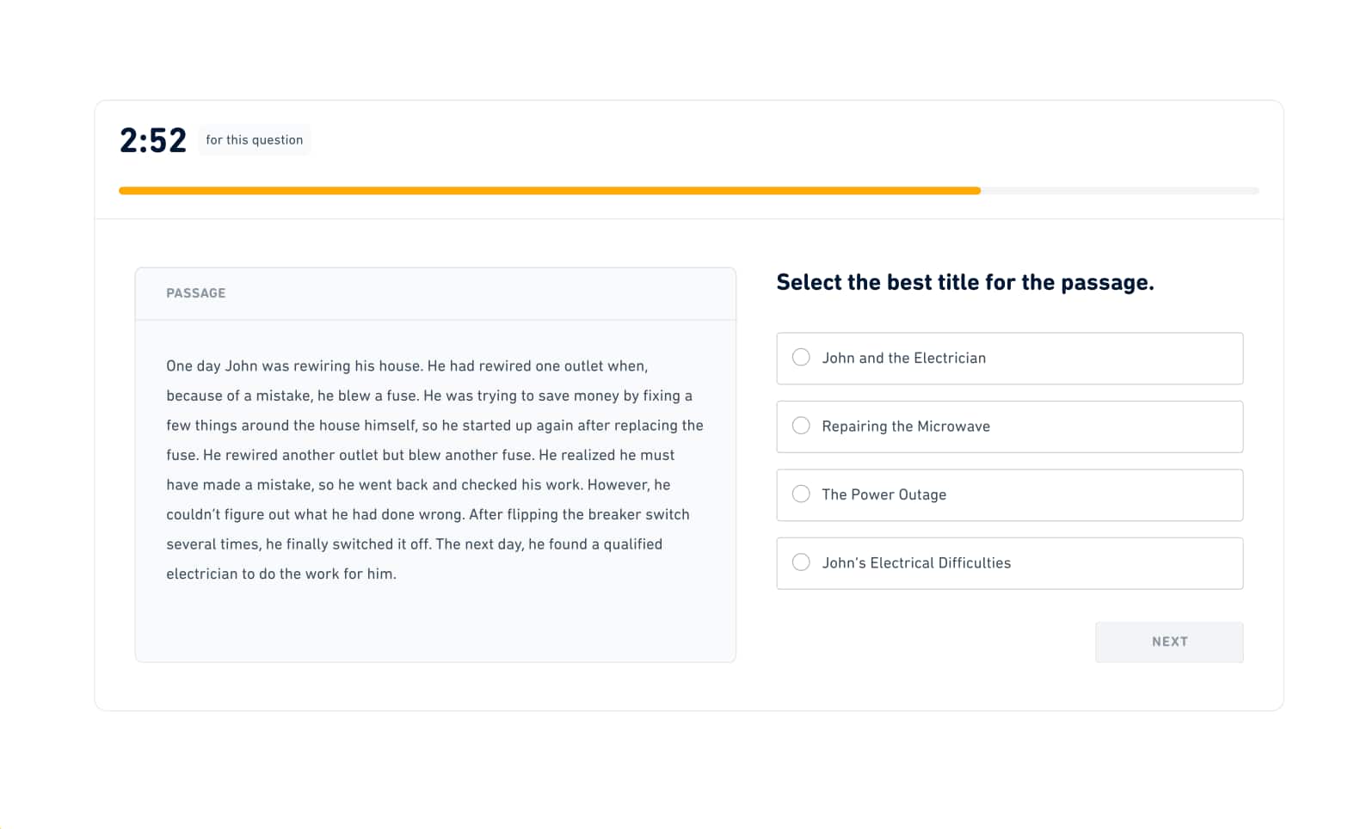The height and width of the screenshot is (829, 1367).
Task: Click the passage's last line about the electrician
Action: click(281, 574)
